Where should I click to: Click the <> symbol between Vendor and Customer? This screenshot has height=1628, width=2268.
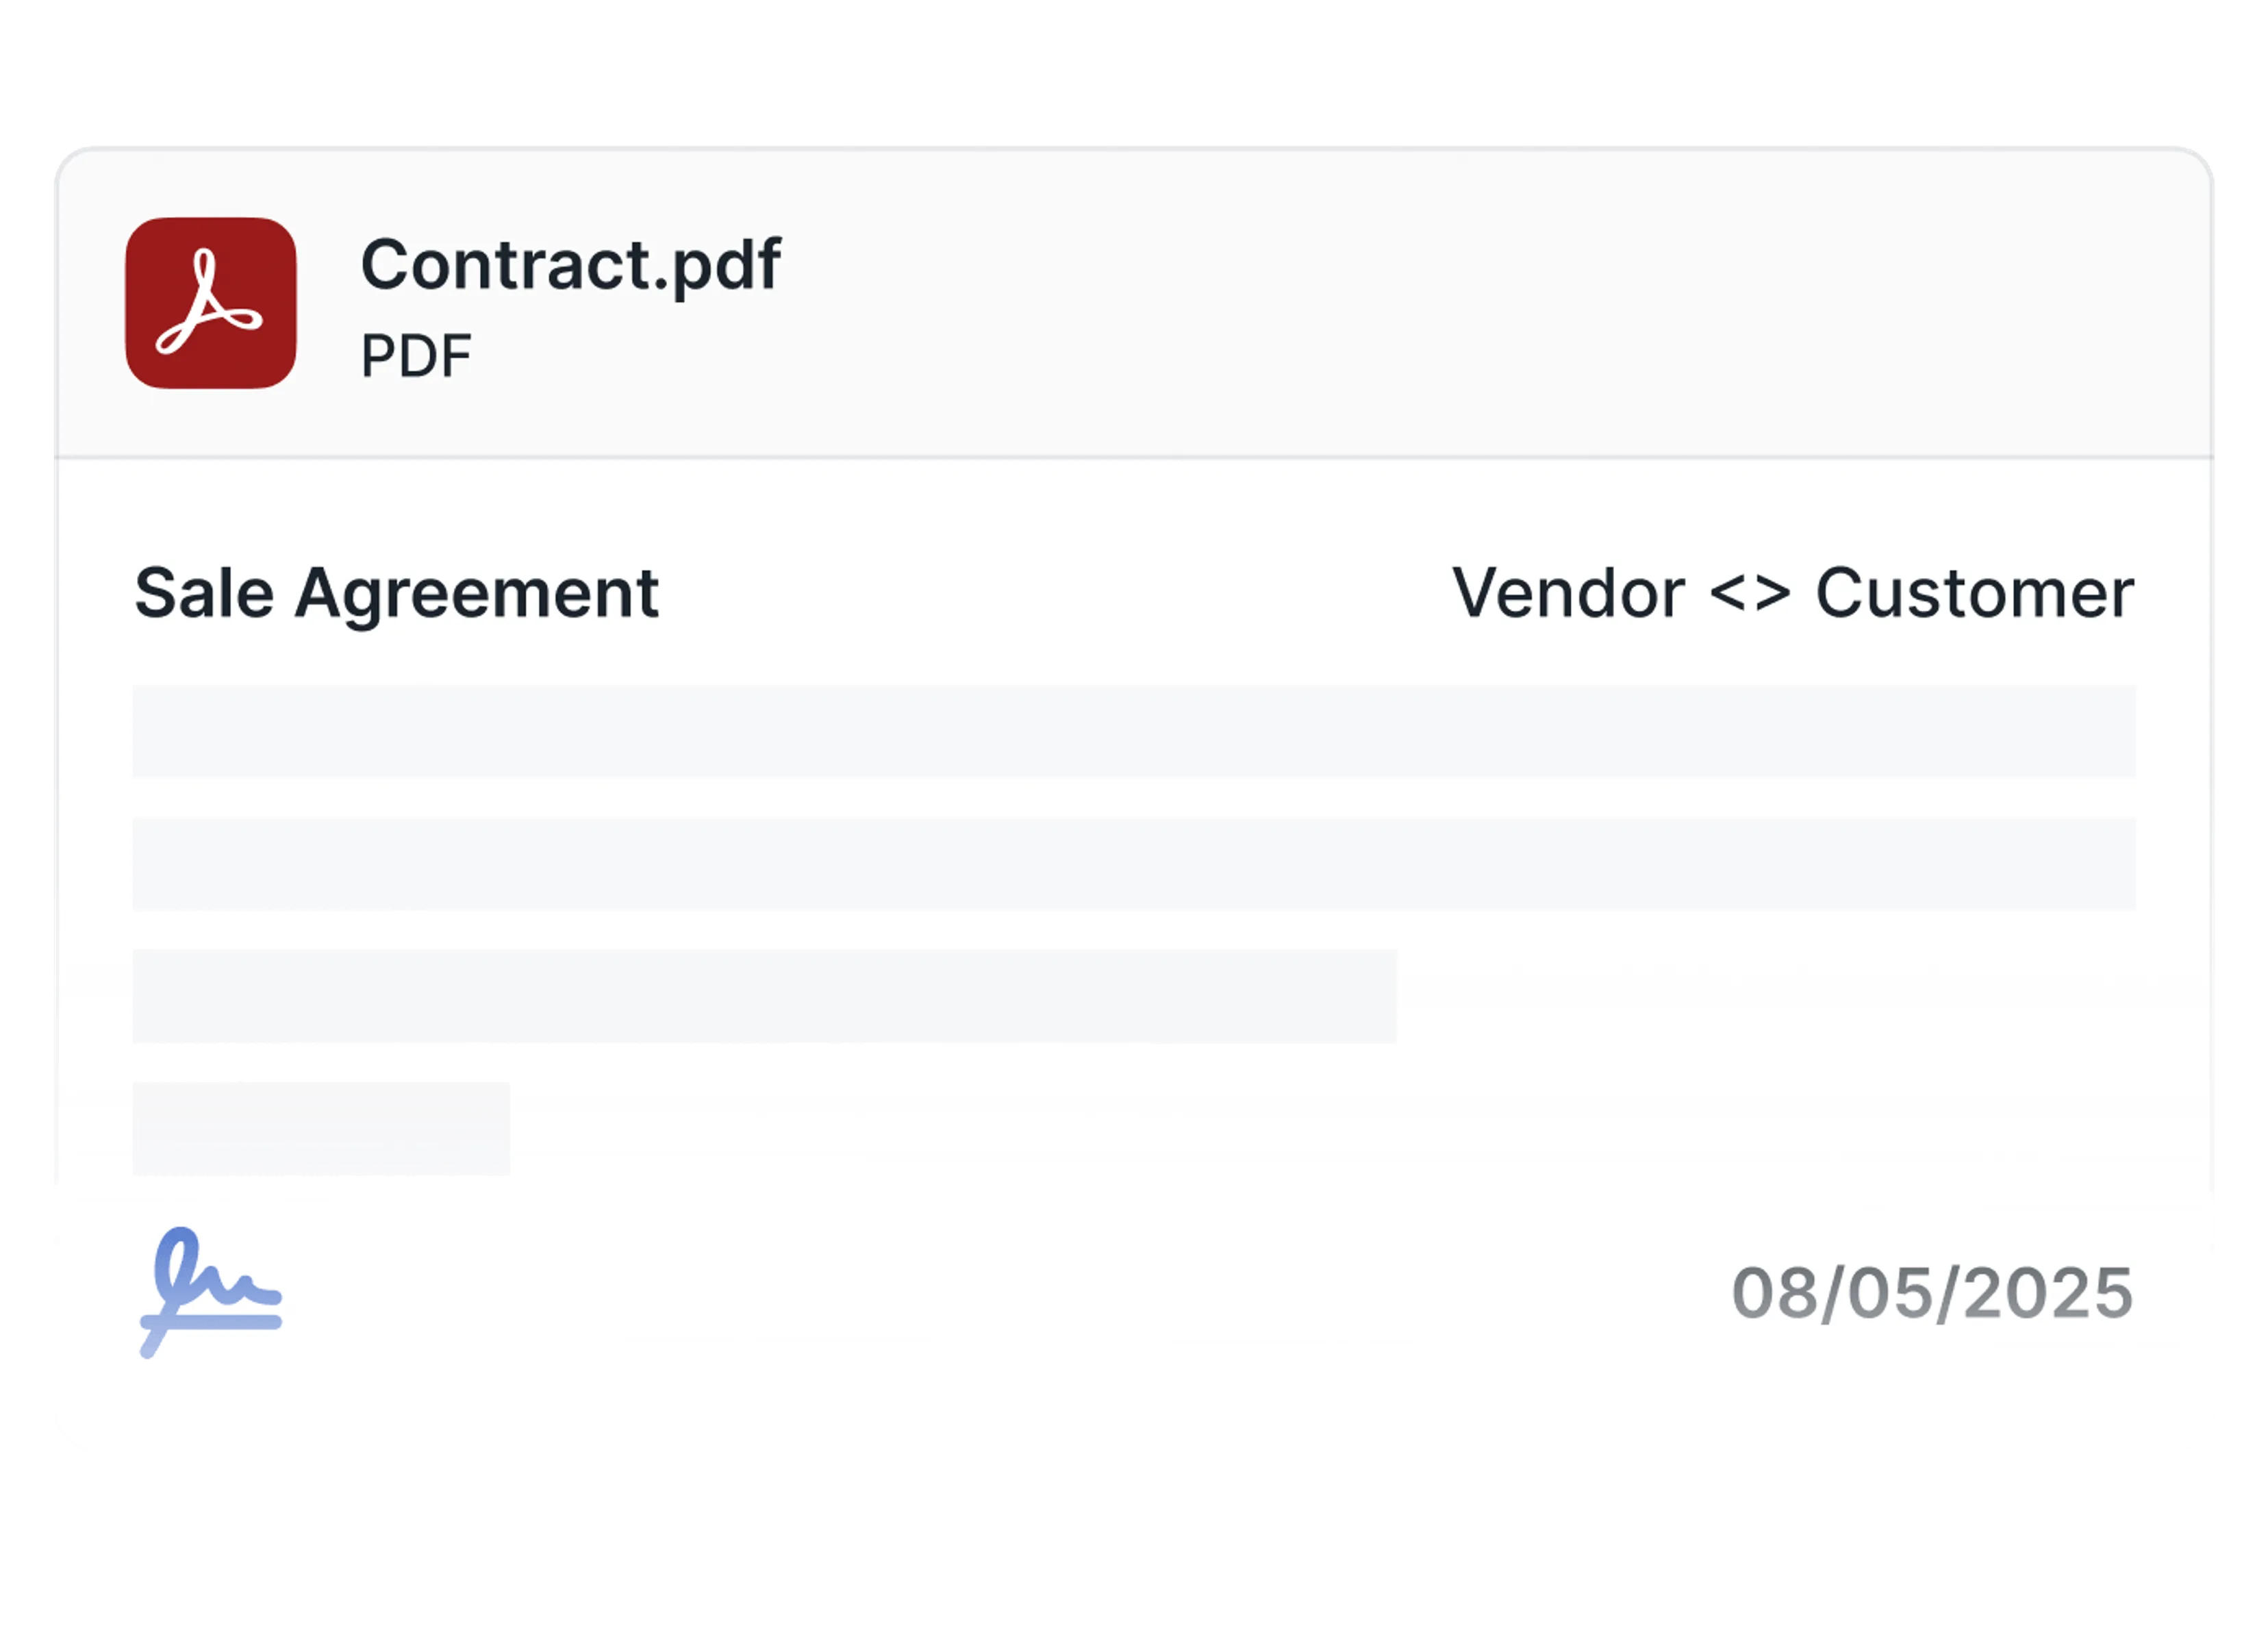click(1750, 595)
